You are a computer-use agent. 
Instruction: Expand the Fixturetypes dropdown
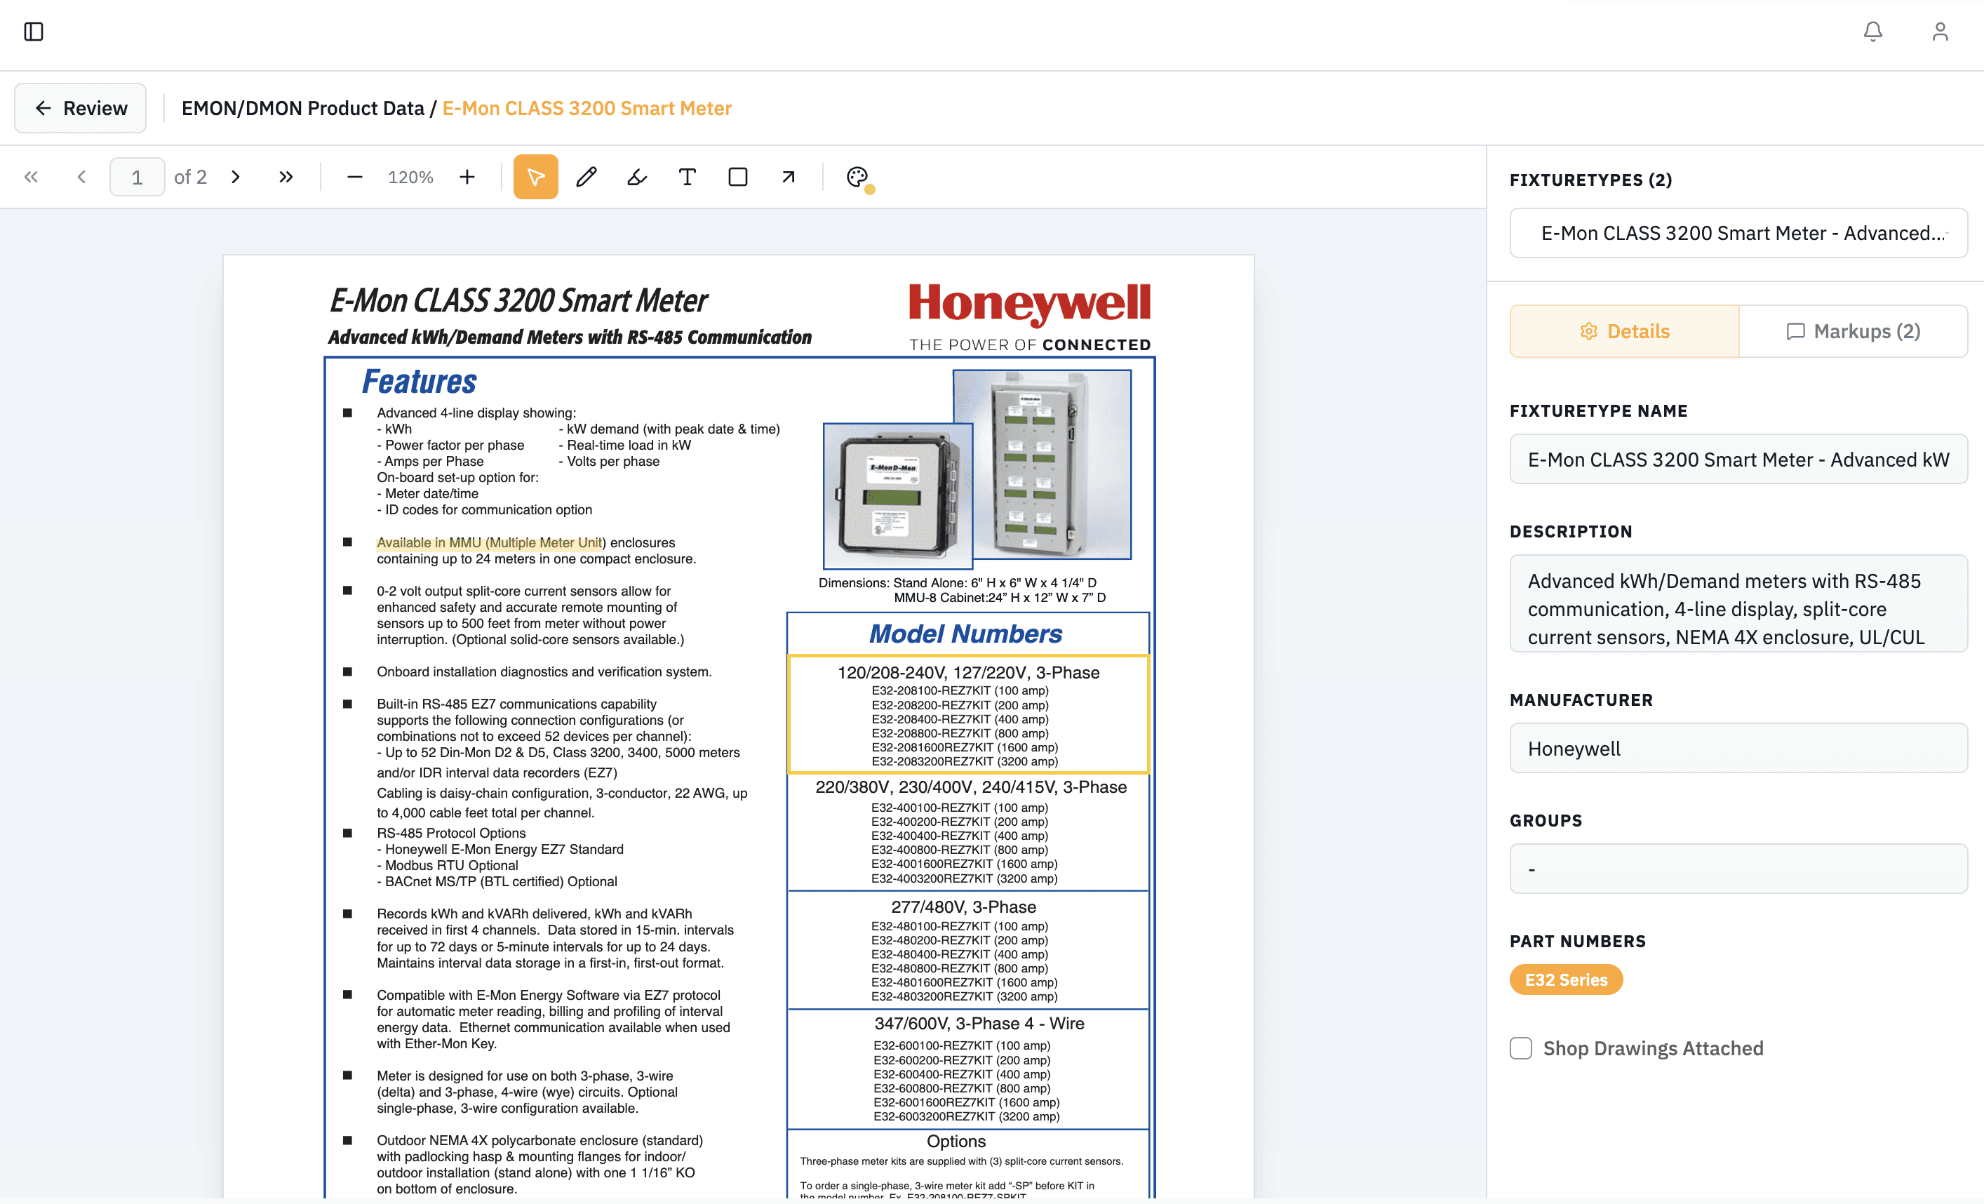coord(1738,233)
